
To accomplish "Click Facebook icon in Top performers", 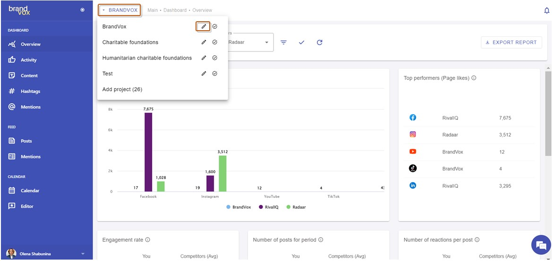I will coord(413,118).
